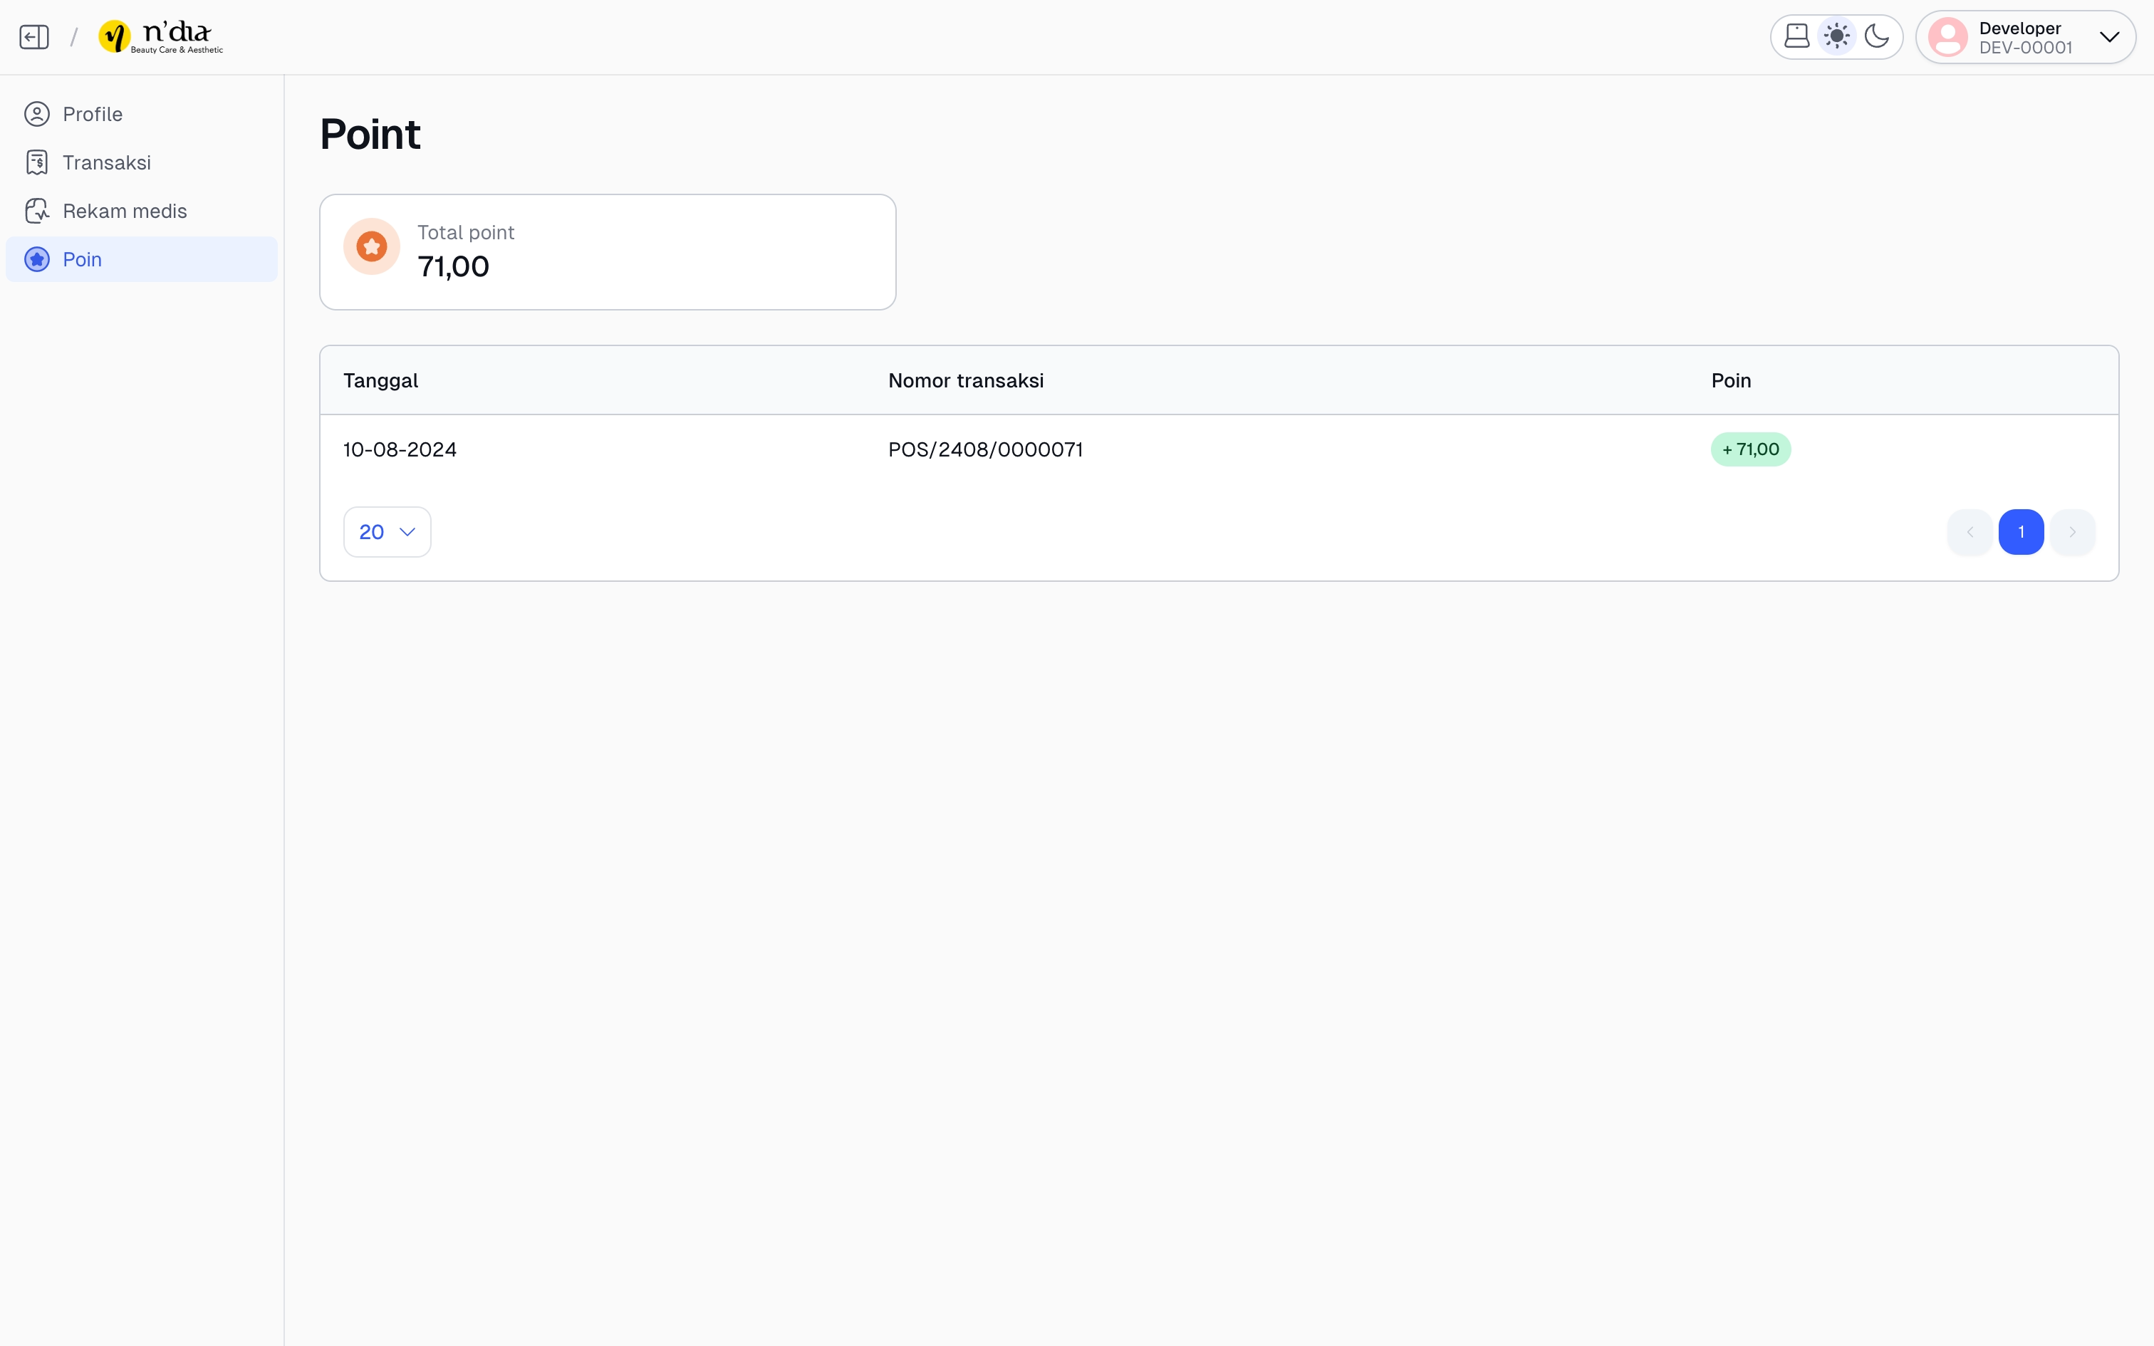This screenshot has width=2154, height=1346.
Task: Select pagination page 1
Action: 2021,533
